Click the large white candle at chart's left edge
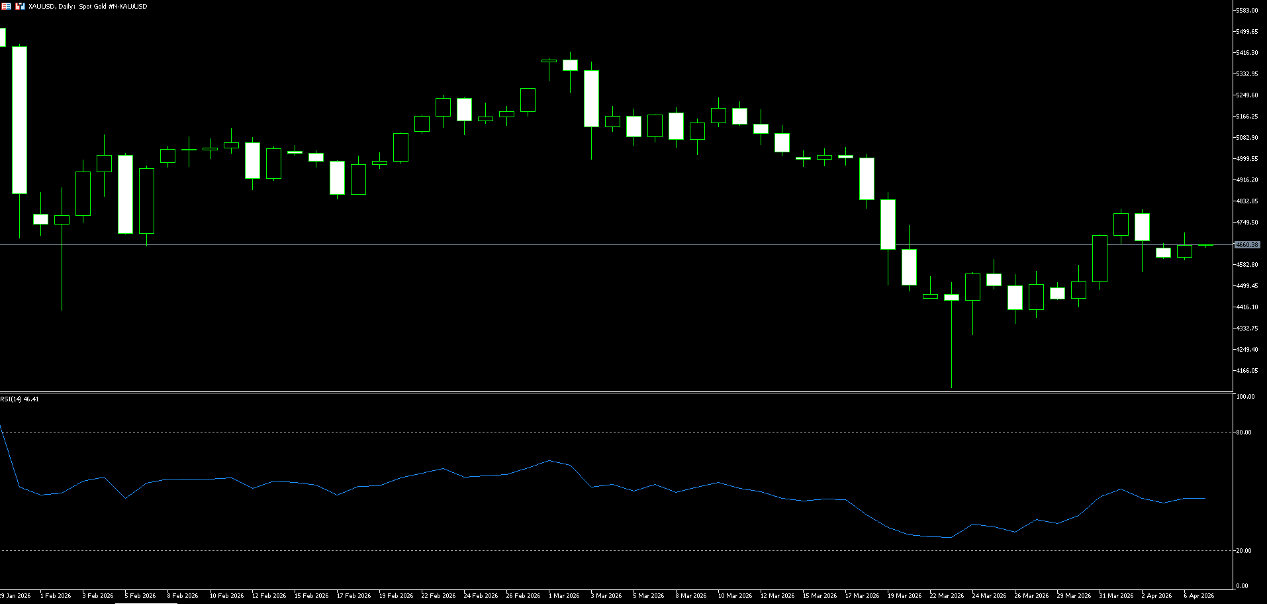The height and width of the screenshot is (604, 1267). coord(20,119)
